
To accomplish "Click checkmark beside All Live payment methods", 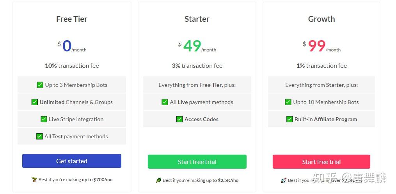I will pos(165,102).
